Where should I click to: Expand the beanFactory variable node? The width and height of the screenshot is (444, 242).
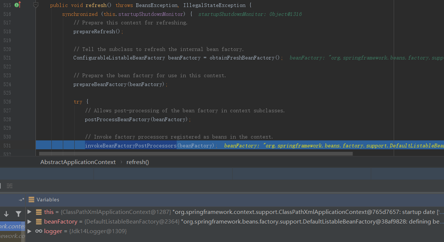[30, 222]
